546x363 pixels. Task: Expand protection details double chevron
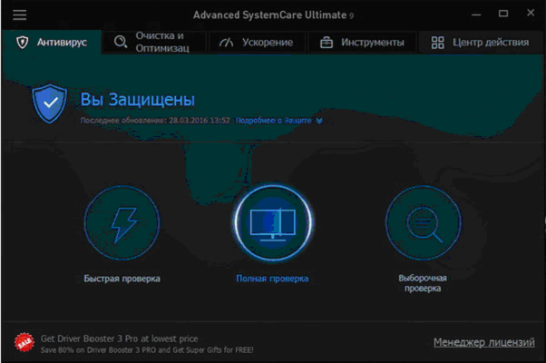319,121
